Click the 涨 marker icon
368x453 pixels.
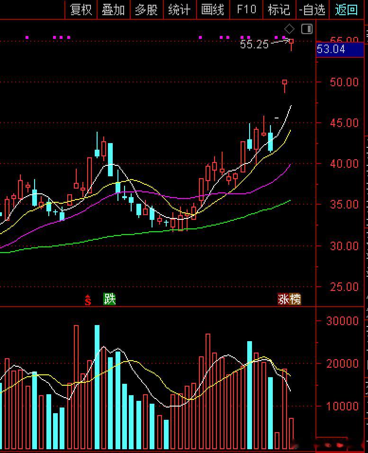(283, 299)
